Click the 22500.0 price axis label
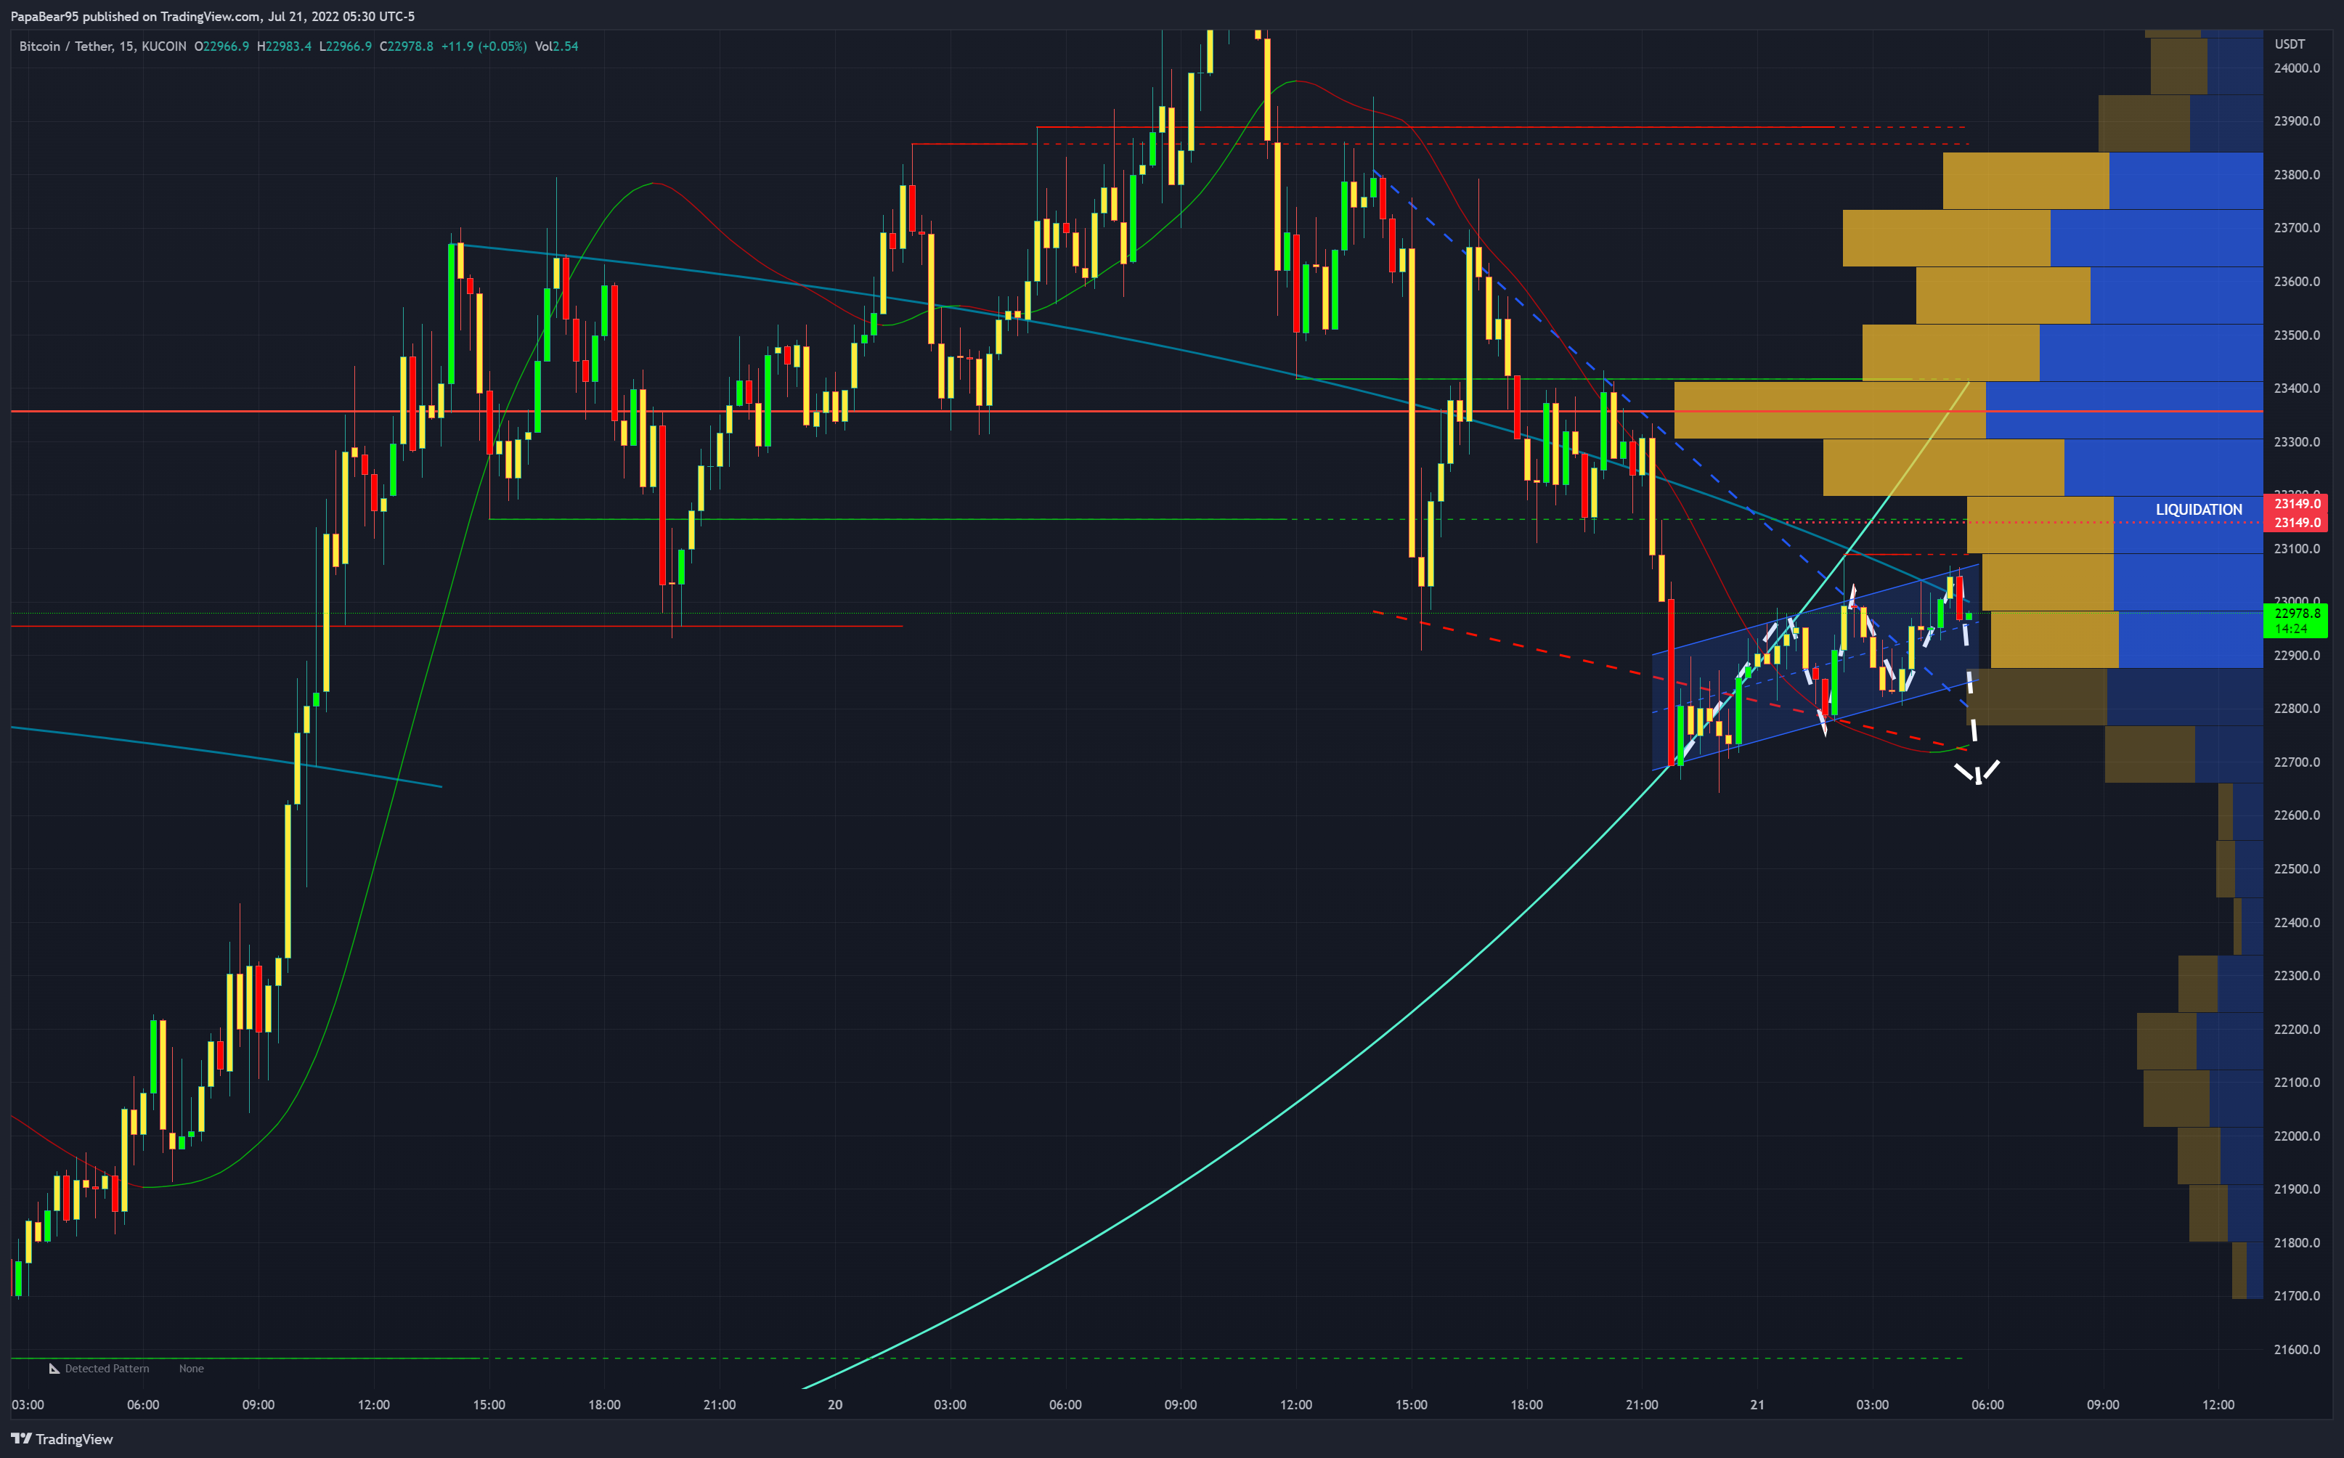This screenshot has width=2344, height=1458. pyautogui.click(x=2297, y=869)
